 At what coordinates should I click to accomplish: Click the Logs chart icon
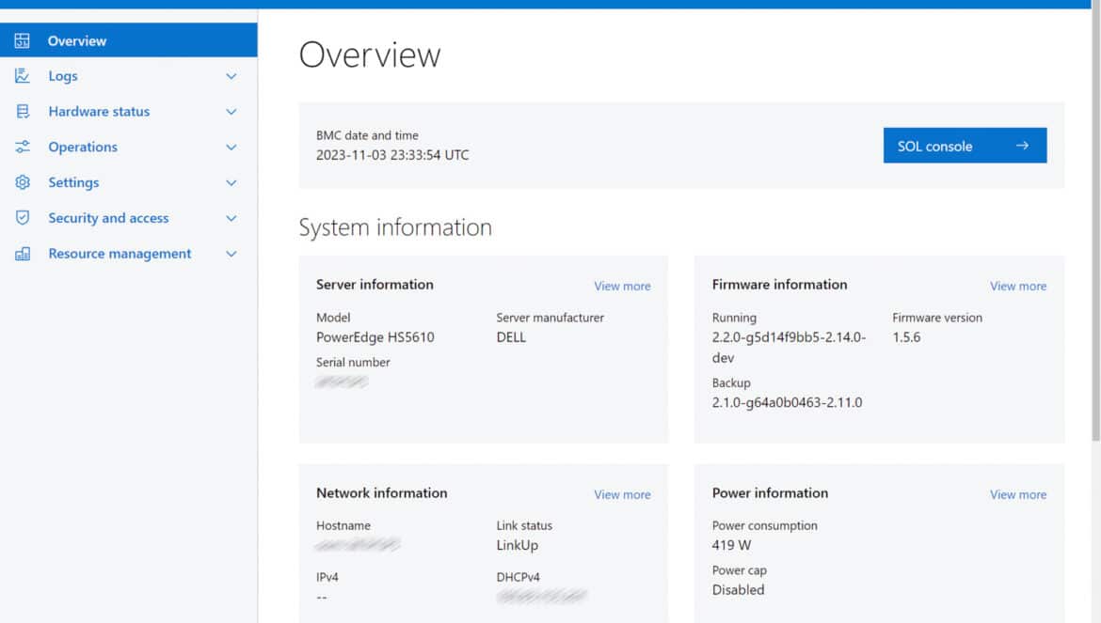pos(23,76)
